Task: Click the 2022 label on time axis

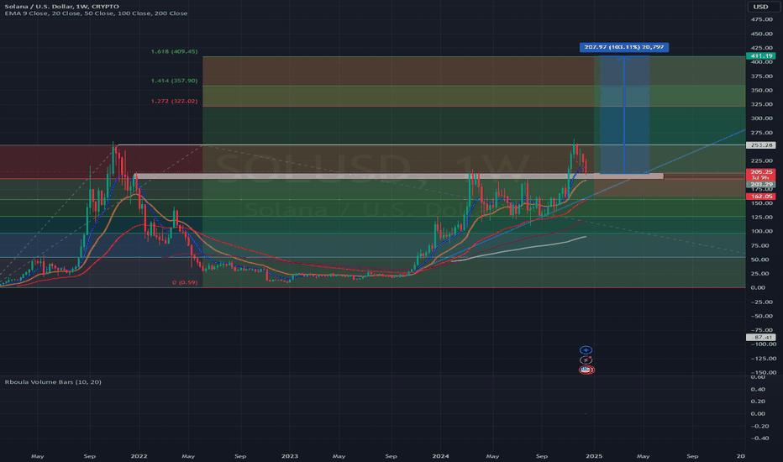Action: tap(139, 456)
